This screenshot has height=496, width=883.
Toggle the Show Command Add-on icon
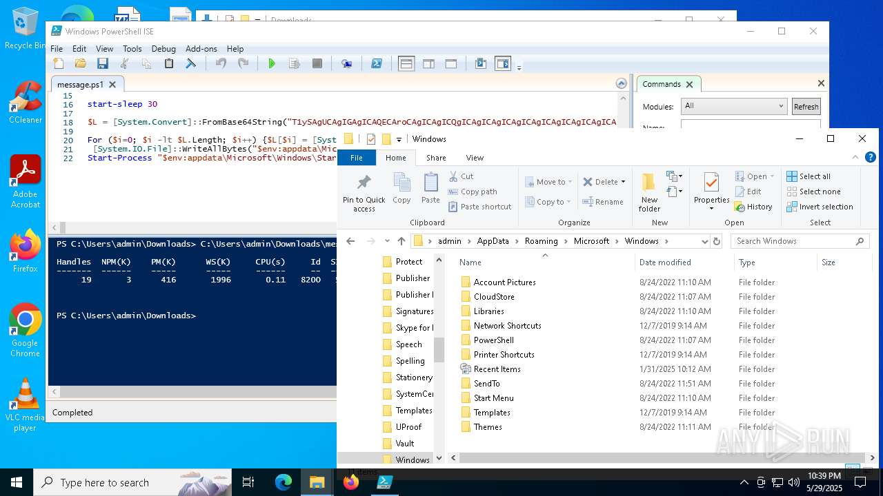click(x=503, y=63)
